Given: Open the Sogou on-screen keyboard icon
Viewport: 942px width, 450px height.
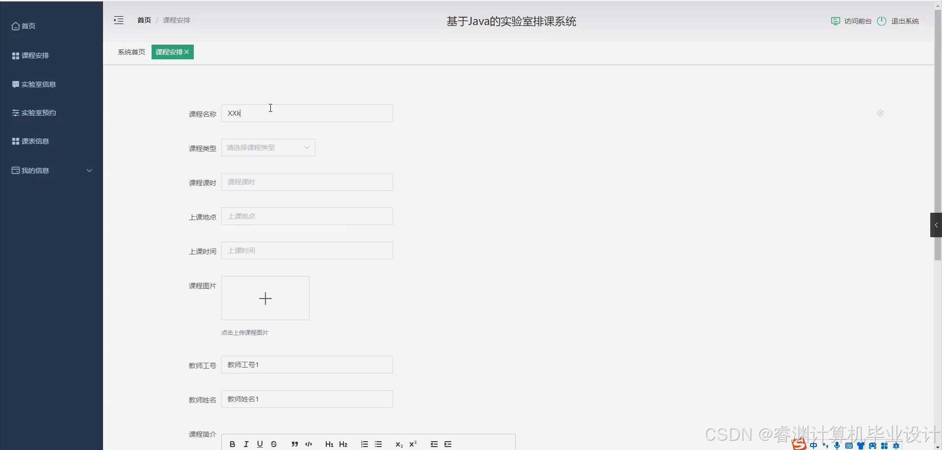Looking at the screenshot, I should coord(849,446).
